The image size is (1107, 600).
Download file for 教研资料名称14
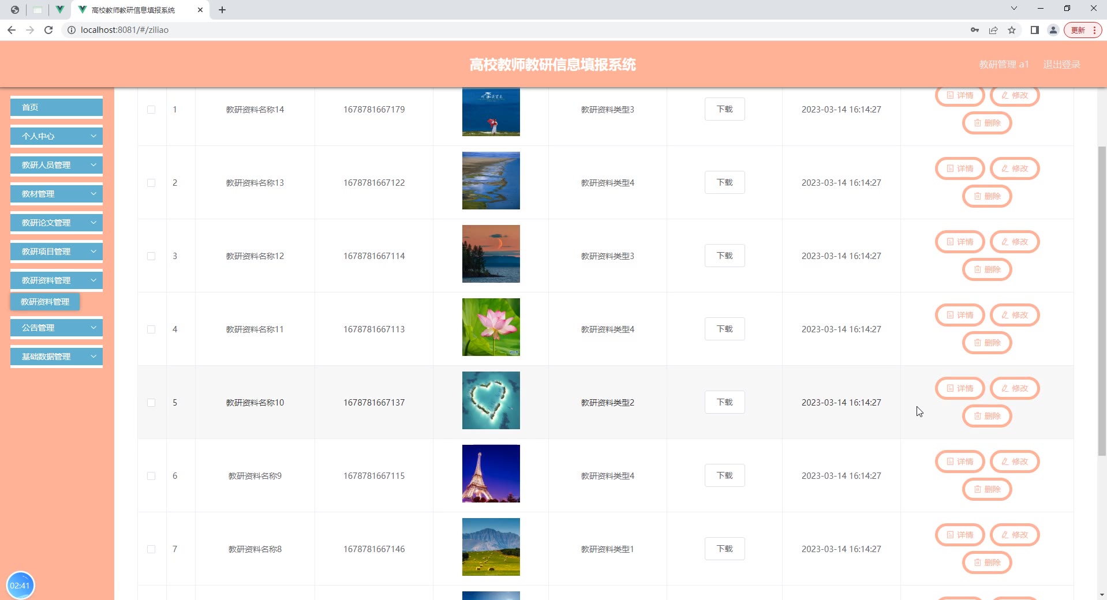725,109
